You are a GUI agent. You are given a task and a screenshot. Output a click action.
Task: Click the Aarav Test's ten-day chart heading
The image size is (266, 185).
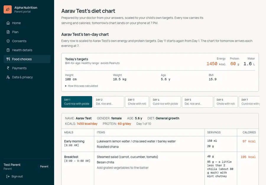point(85,34)
